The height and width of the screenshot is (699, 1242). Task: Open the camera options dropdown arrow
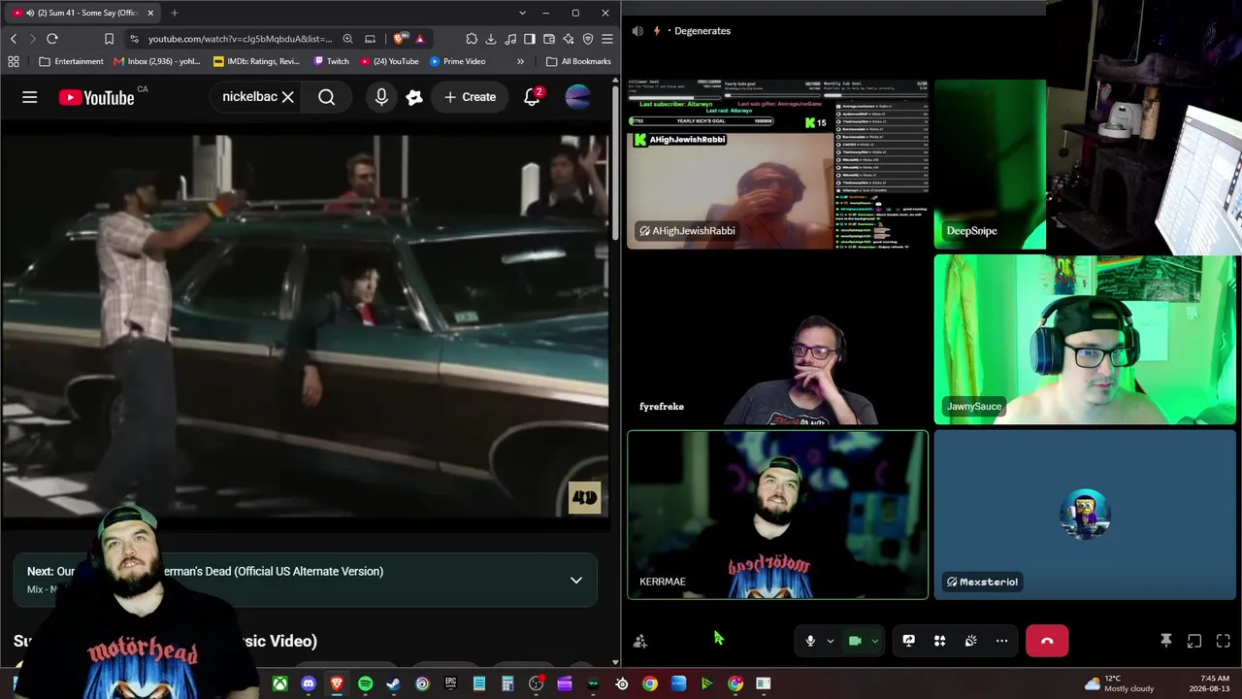pyautogui.click(x=874, y=641)
